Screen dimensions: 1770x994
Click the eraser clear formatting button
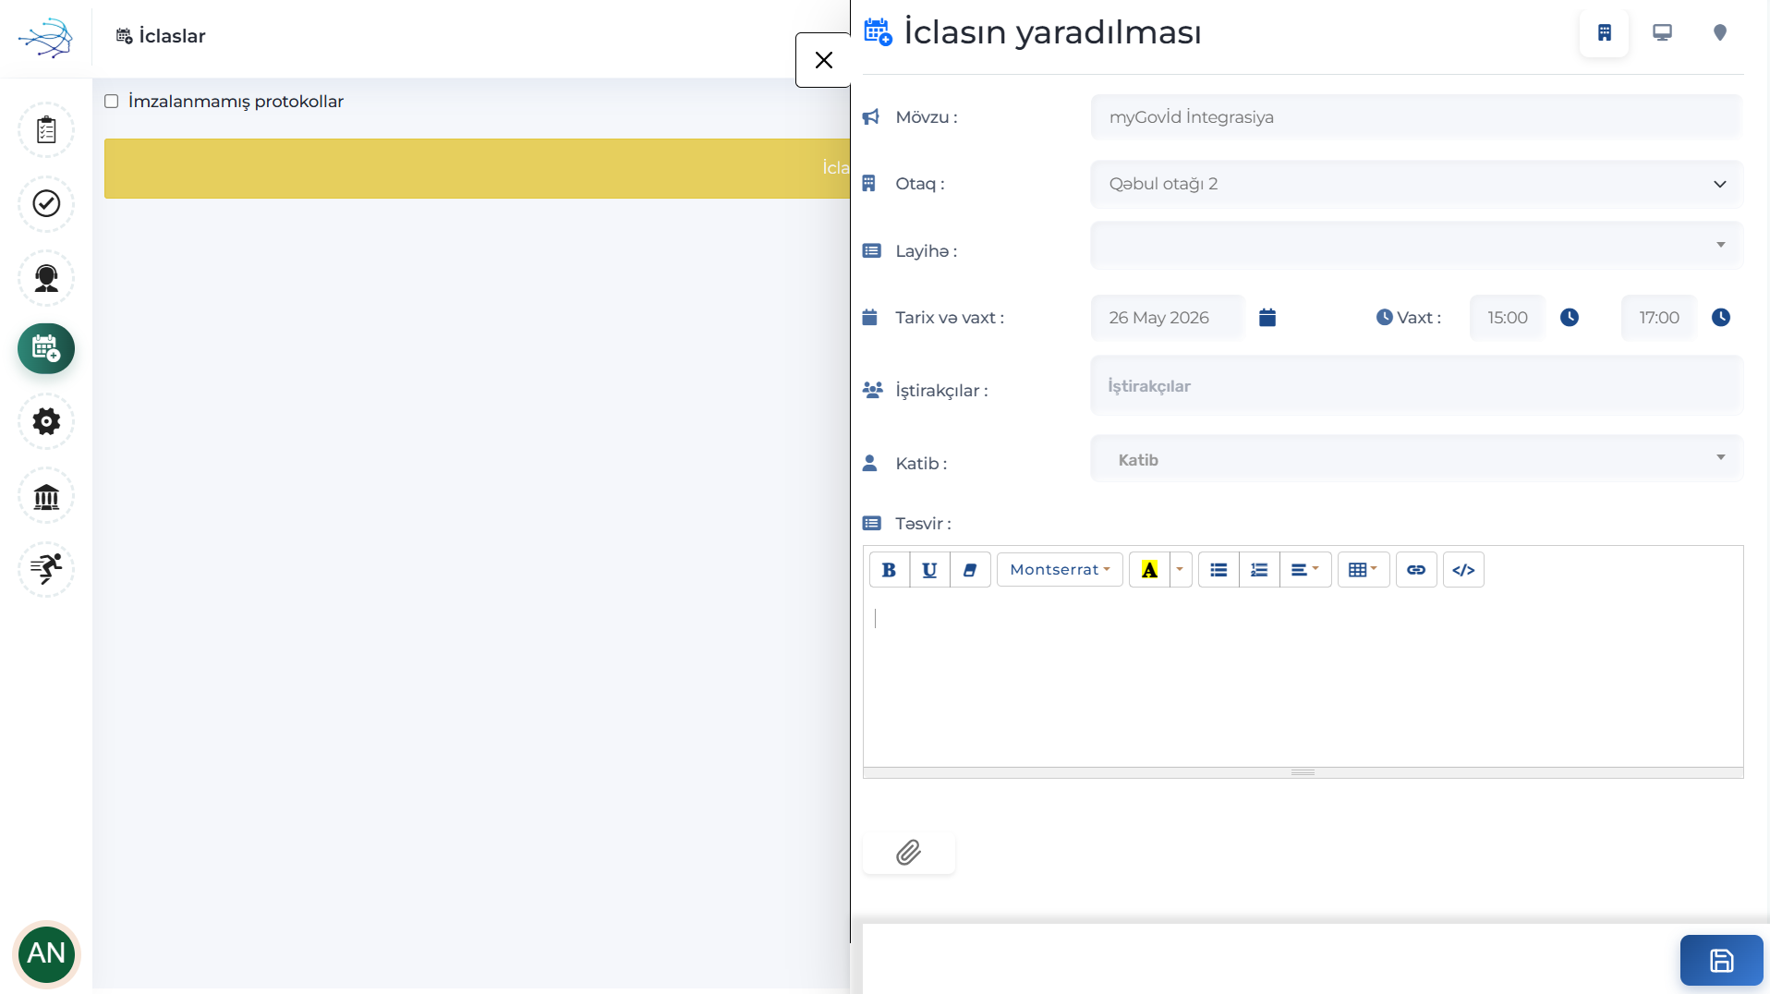[970, 570]
